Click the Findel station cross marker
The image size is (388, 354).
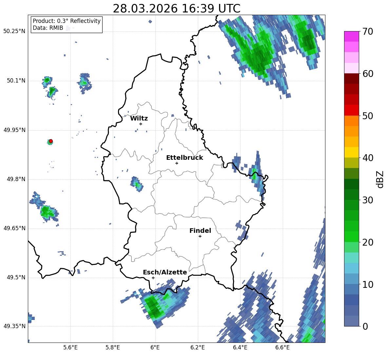tap(200, 236)
